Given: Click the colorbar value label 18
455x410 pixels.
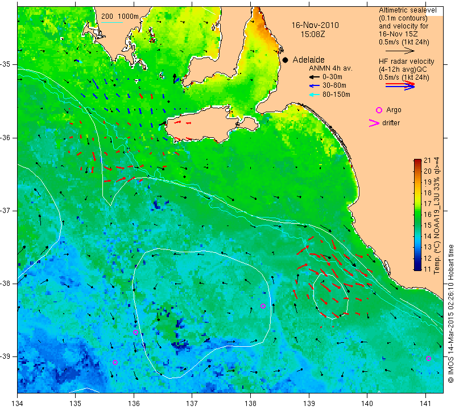Looking at the screenshot, I should click(428, 192).
